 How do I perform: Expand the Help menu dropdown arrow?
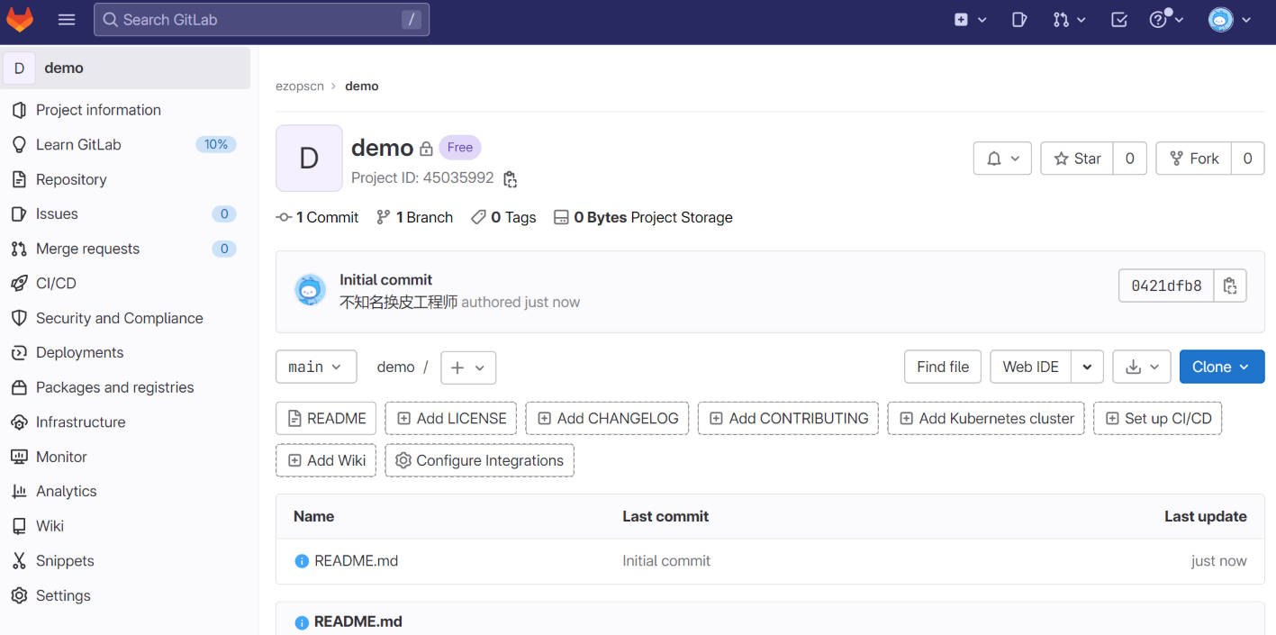point(1178,20)
